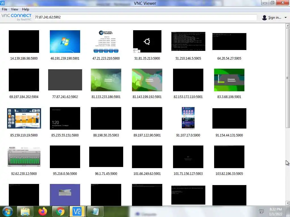Expand the Sign in dropdown arrow
Viewport: 290px width, 217px height.
tap(285, 18)
